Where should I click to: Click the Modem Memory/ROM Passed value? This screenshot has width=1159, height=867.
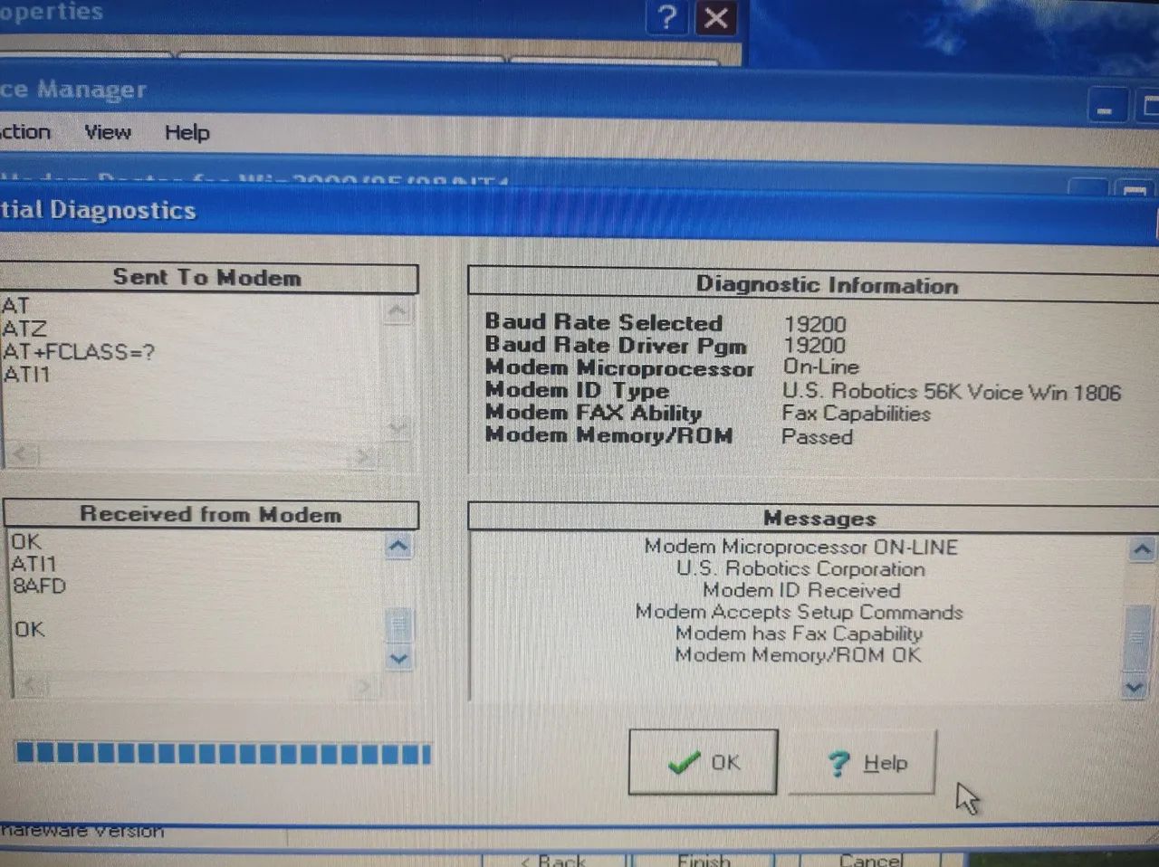click(817, 436)
